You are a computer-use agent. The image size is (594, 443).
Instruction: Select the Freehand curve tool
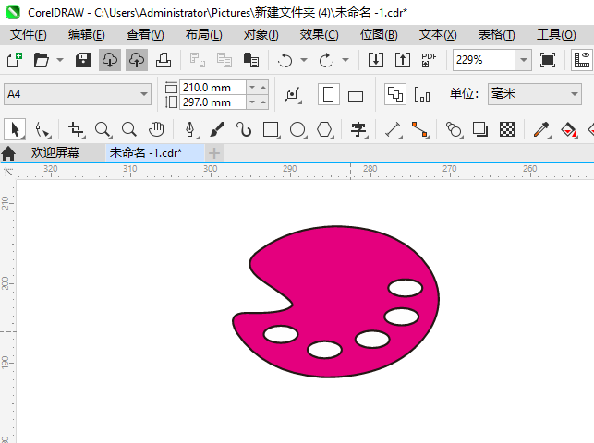tap(244, 129)
